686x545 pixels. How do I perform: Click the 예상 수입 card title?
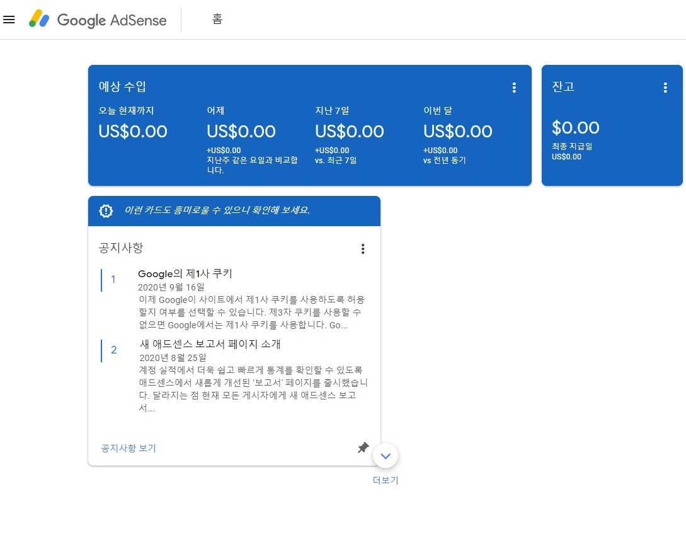click(122, 86)
